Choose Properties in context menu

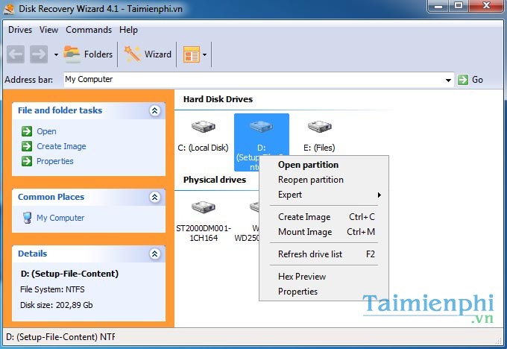tap(324, 292)
